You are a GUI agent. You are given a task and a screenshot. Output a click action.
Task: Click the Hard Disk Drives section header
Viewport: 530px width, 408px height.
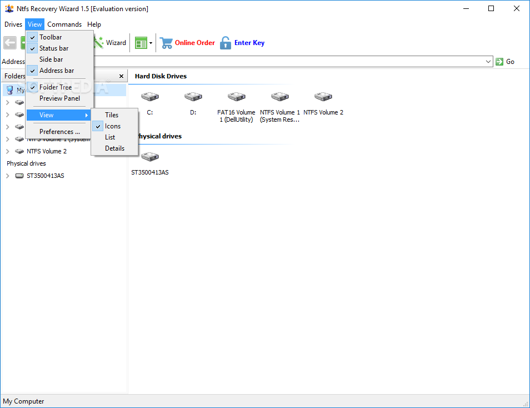click(x=161, y=76)
